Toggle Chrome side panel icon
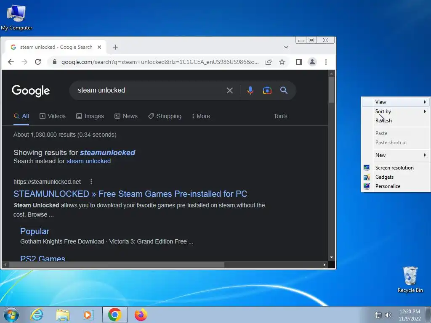The height and width of the screenshot is (323, 431). 299,62
